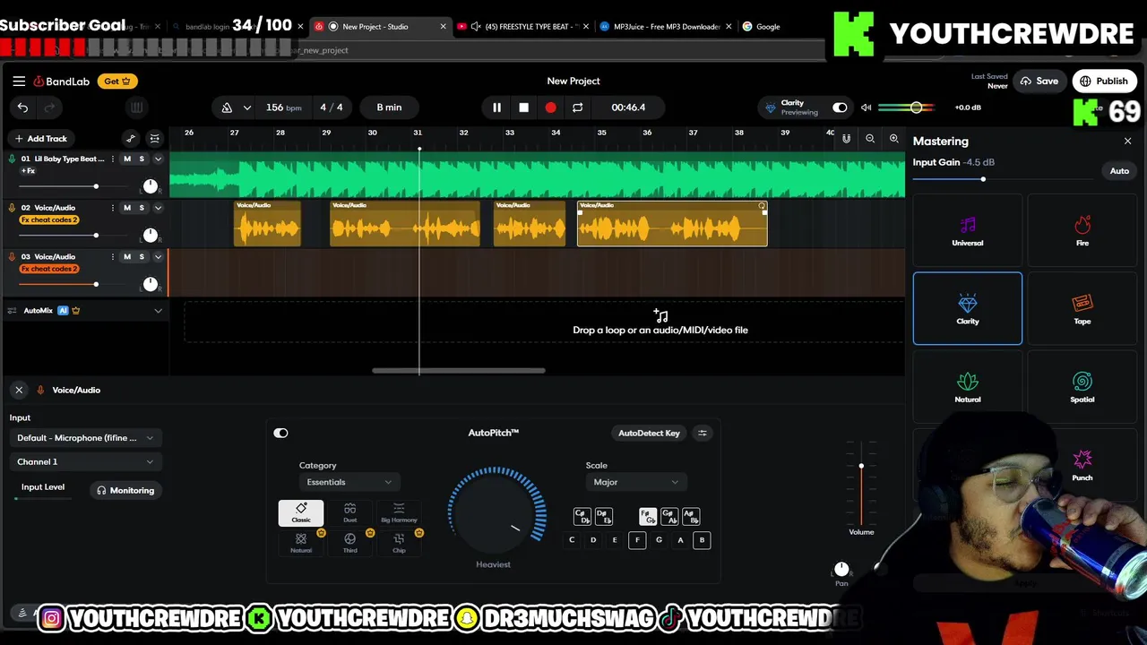The image size is (1147, 645).
Task: Toggle the F note in the scale
Action: point(637,540)
